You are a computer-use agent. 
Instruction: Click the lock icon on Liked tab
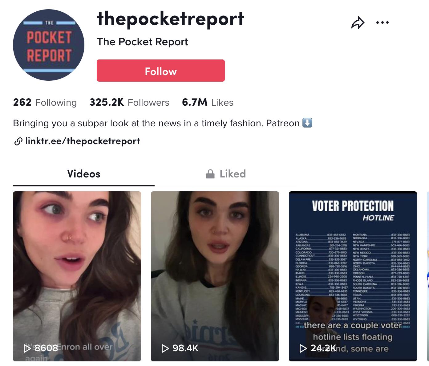click(210, 174)
